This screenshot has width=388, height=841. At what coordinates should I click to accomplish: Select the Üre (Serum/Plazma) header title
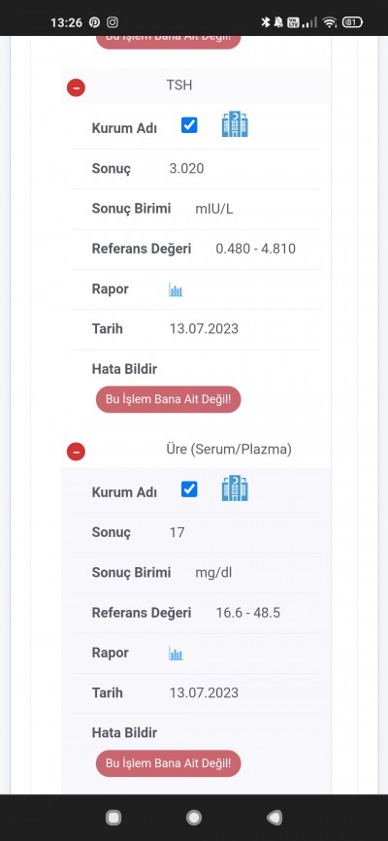click(229, 450)
